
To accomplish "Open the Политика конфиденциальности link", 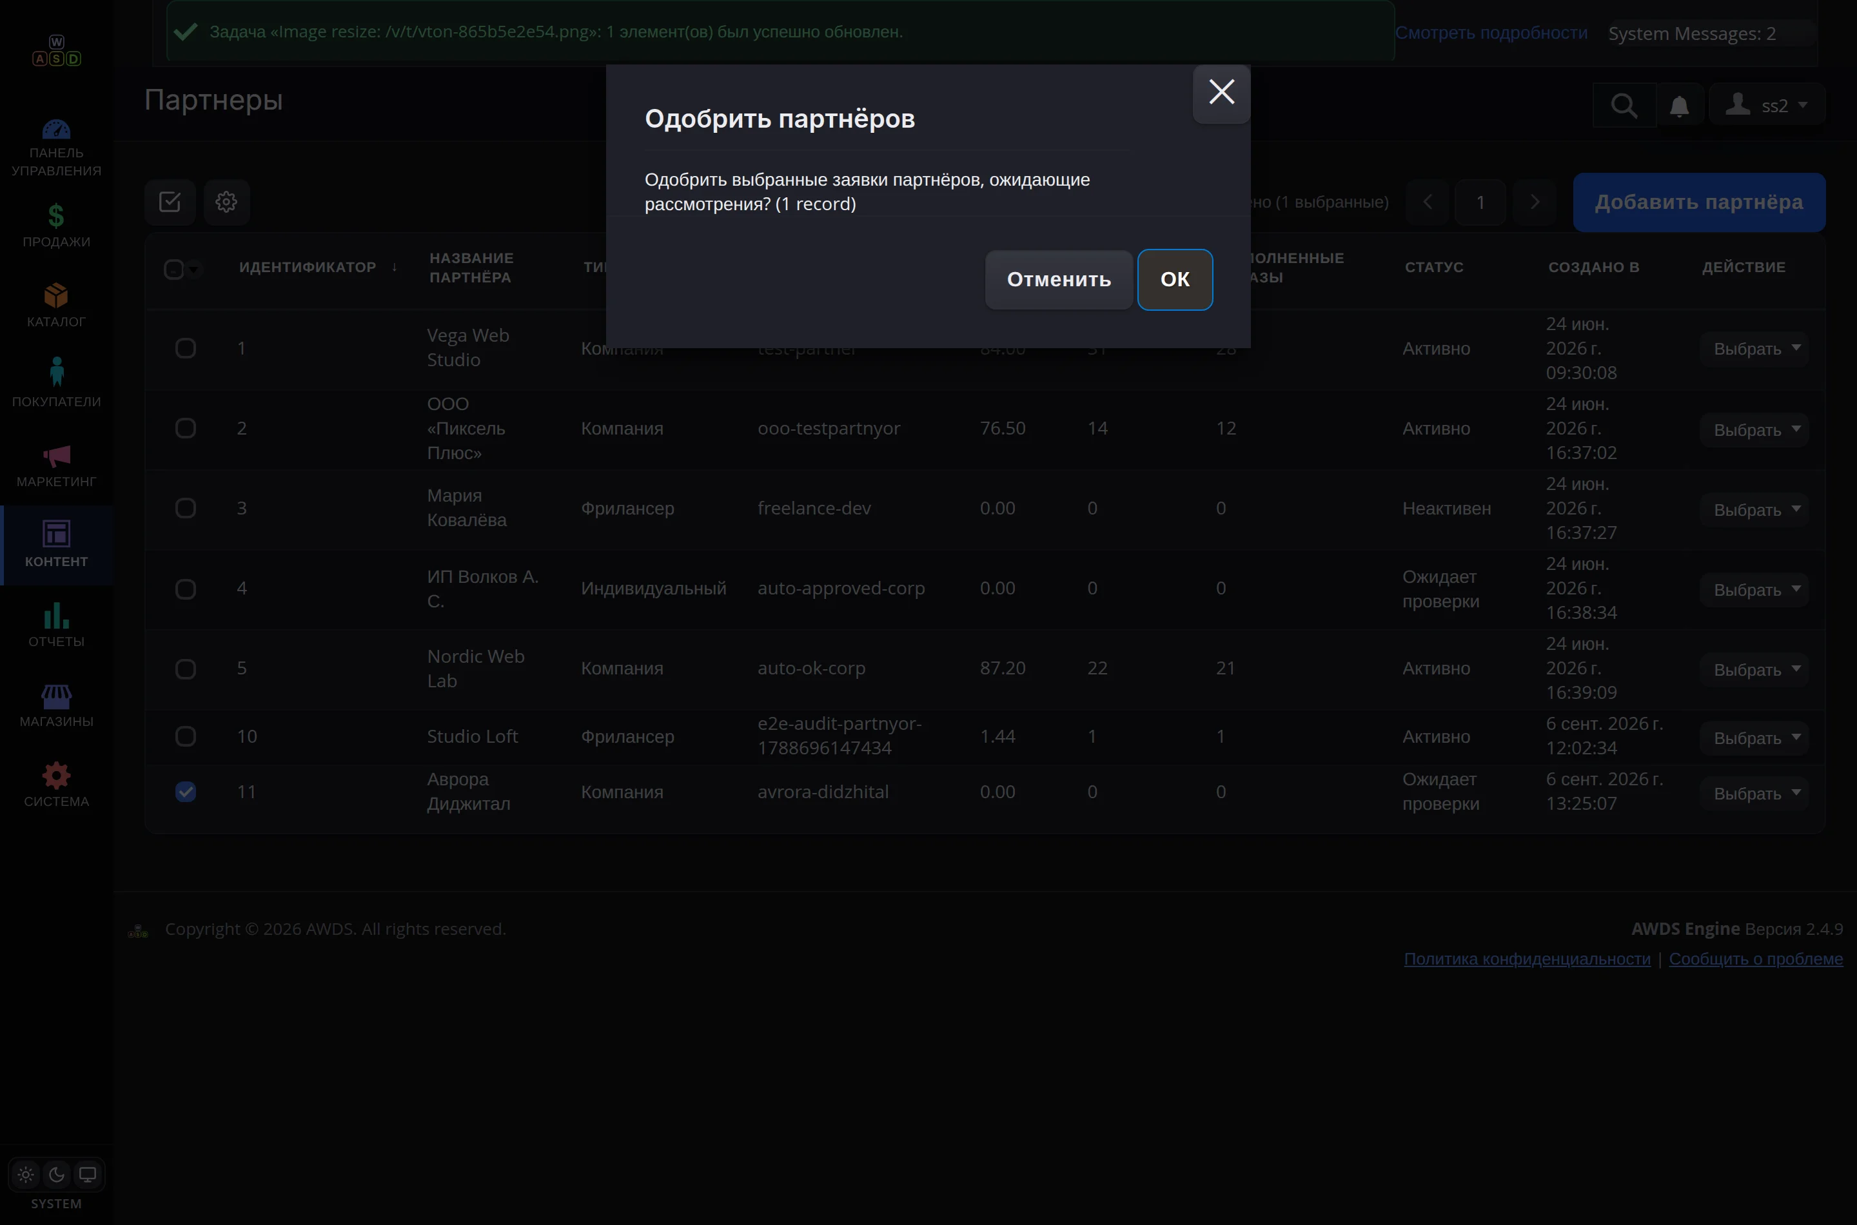I will 1526,959.
